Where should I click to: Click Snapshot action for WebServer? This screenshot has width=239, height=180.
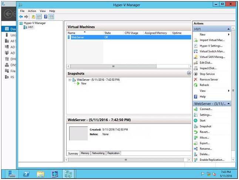(x=205, y=126)
